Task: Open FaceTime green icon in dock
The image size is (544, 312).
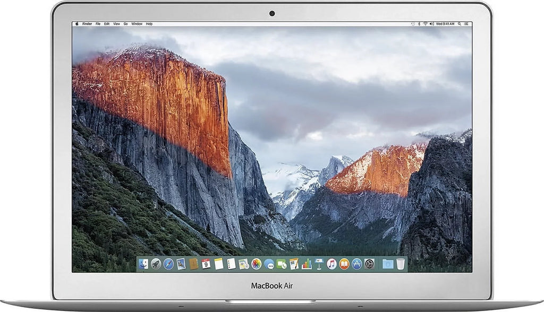Action: tap(282, 264)
